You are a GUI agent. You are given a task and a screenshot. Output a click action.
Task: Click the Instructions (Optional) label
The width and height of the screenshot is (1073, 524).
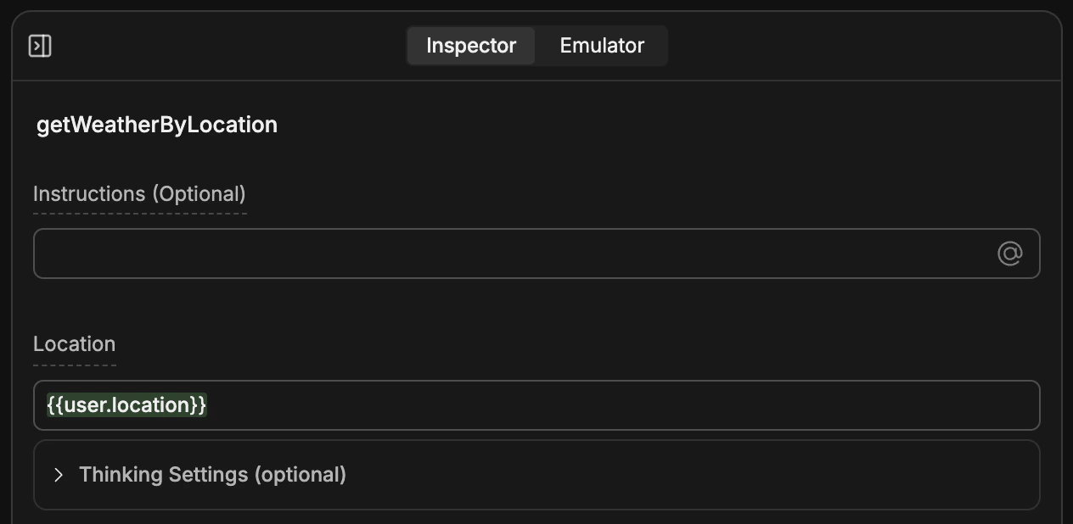[x=139, y=193]
